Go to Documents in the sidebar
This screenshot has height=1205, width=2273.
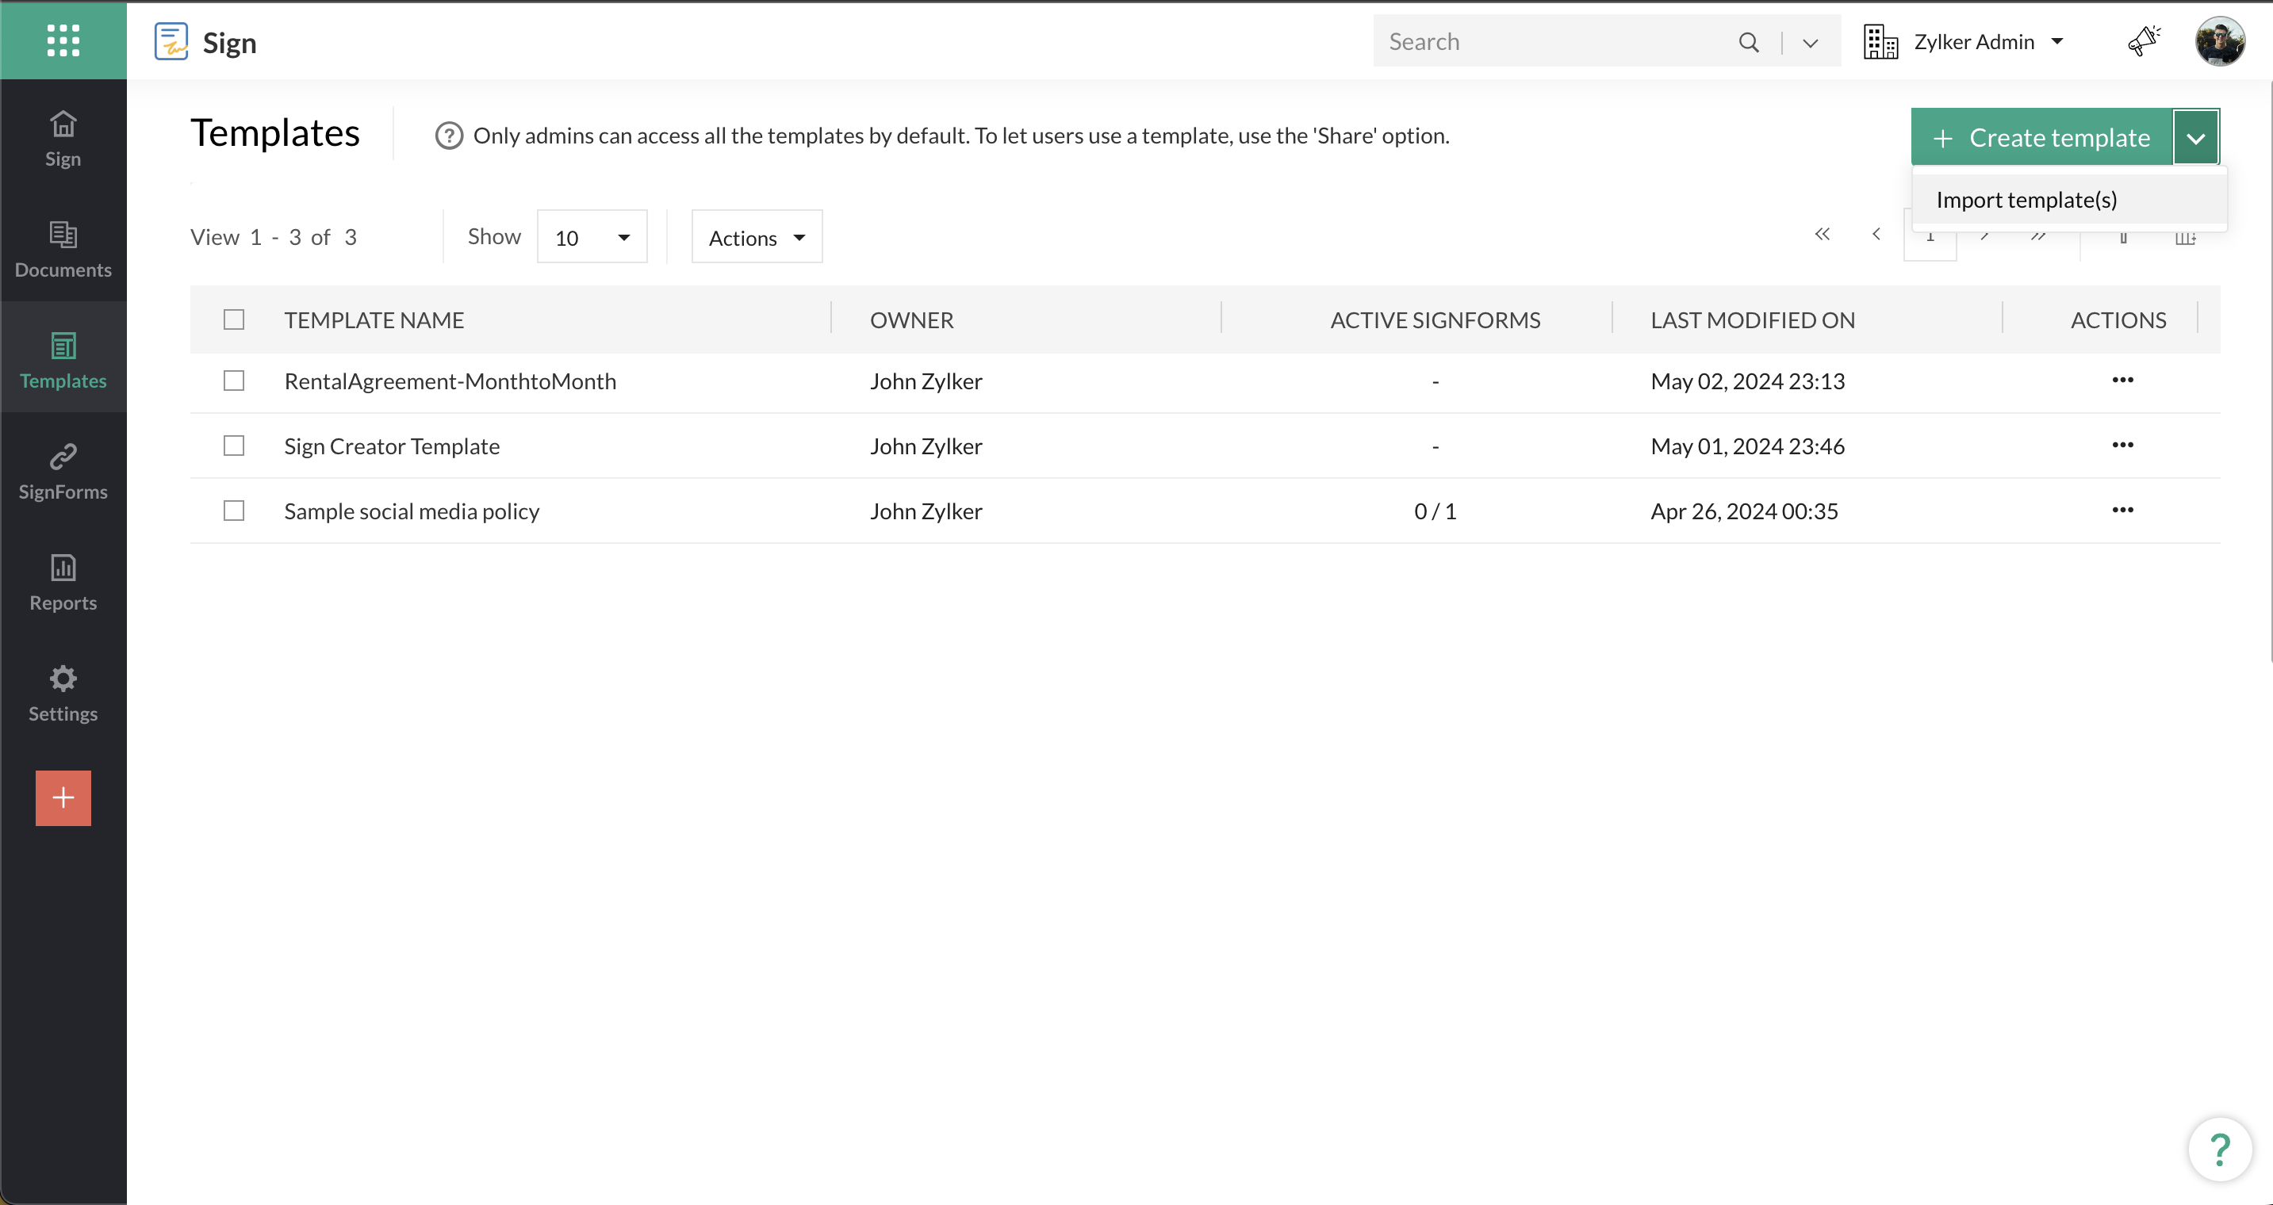63,250
